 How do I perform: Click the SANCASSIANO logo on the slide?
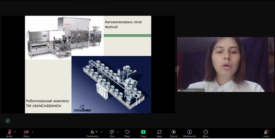pyautogui.click(x=82, y=108)
